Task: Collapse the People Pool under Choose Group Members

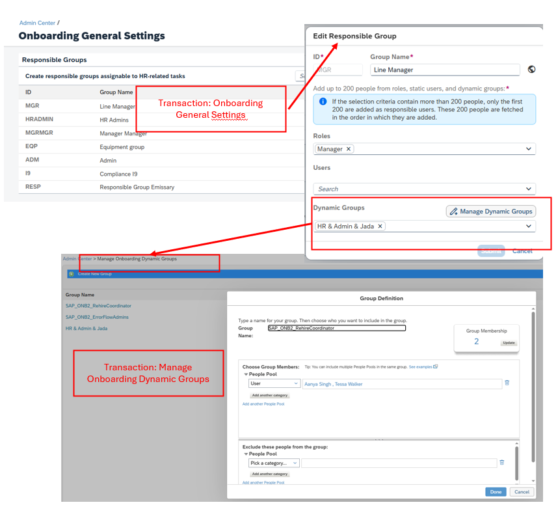Action: [246, 374]
